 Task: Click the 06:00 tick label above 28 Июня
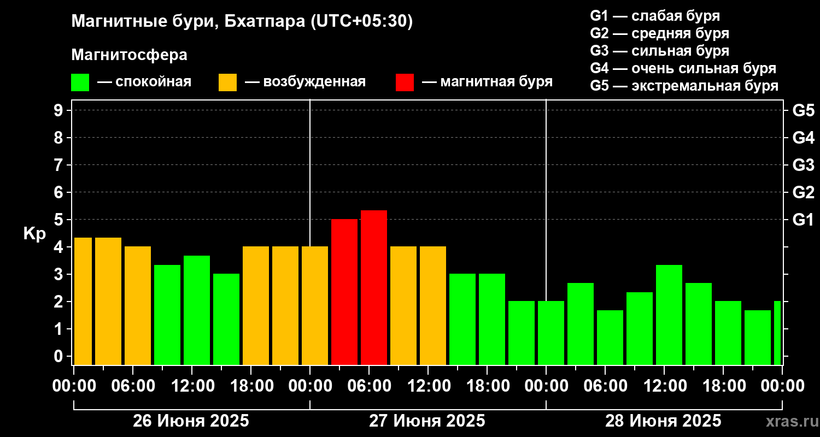(605, 386)
